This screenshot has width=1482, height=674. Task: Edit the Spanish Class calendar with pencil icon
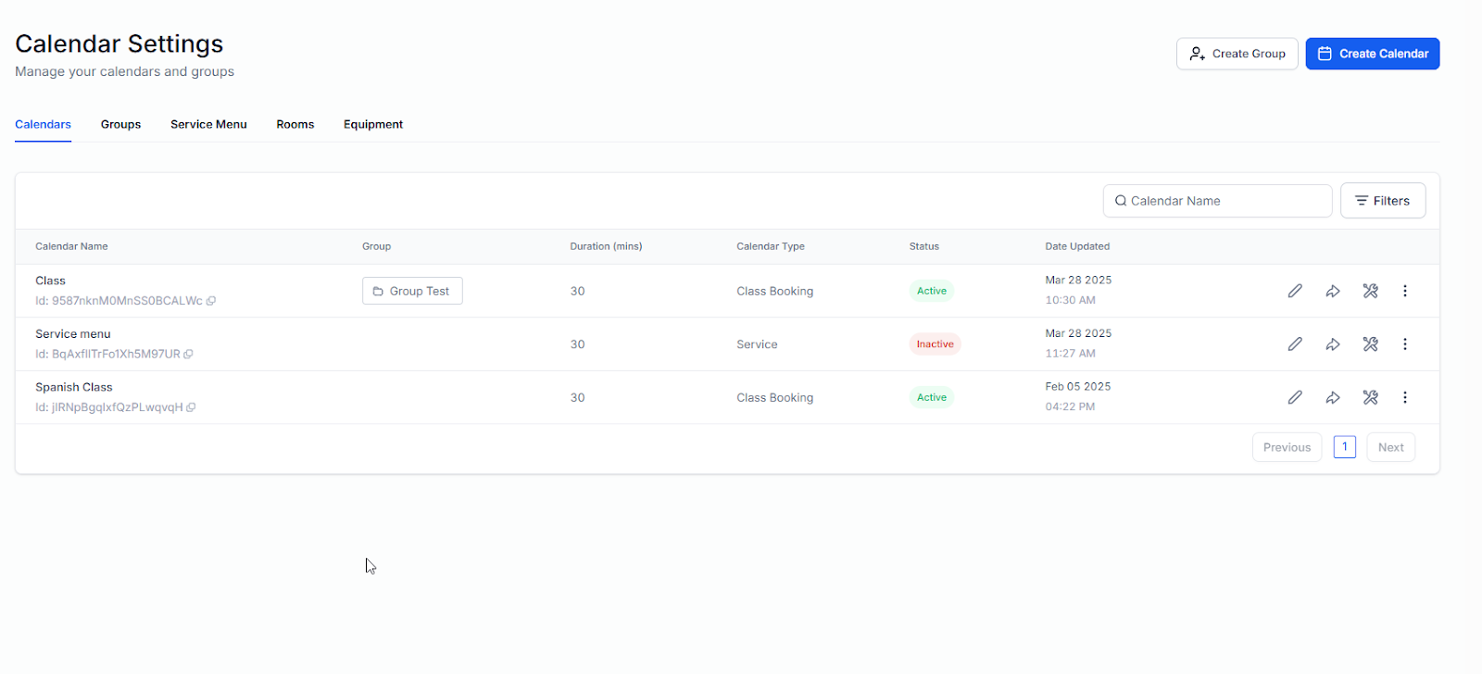[1295, 397]
